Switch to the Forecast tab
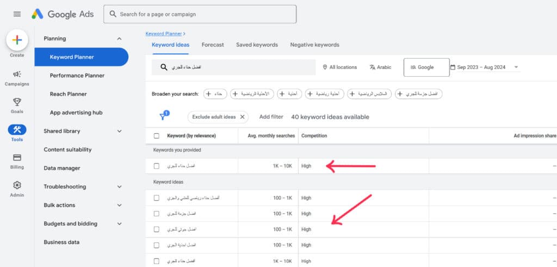This screenshot has height=267, width=557. coord(213,45)
